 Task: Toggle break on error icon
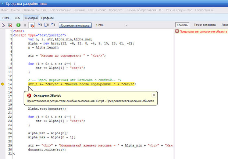click(x=32, y=25)
